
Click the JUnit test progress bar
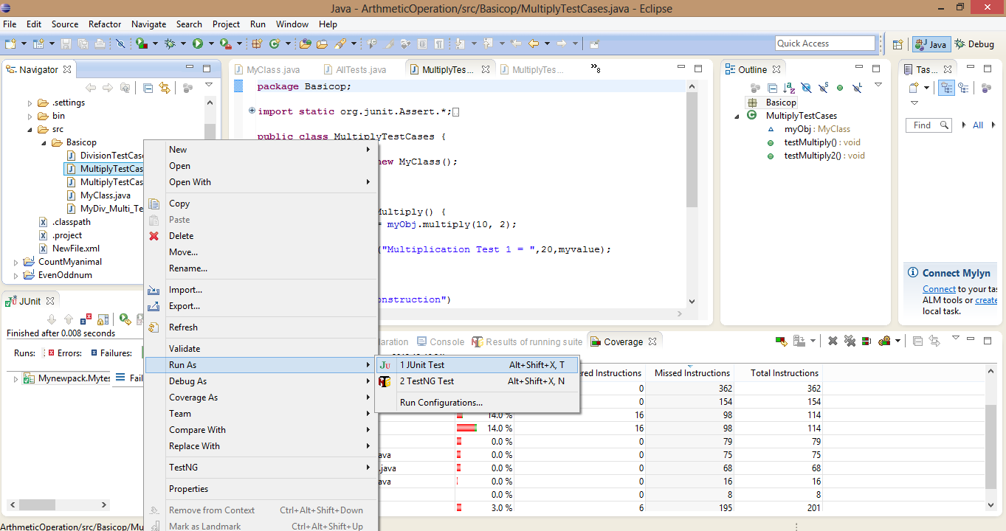[x=142, y=353]
